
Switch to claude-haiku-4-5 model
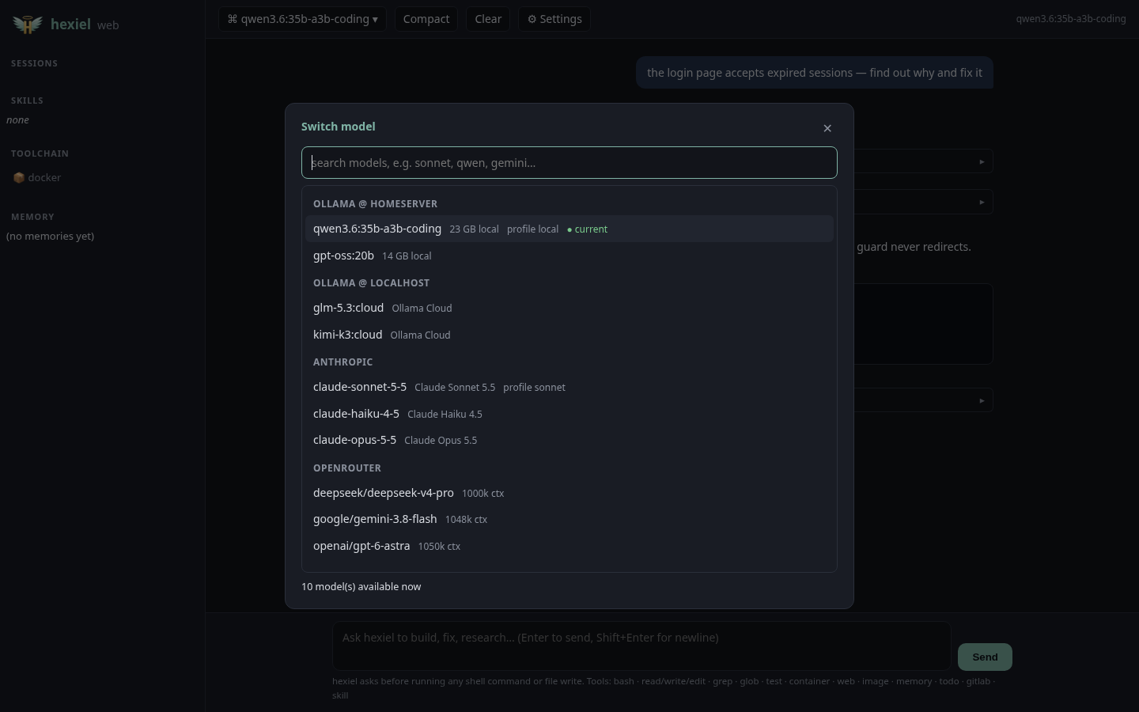pos(569,414)
